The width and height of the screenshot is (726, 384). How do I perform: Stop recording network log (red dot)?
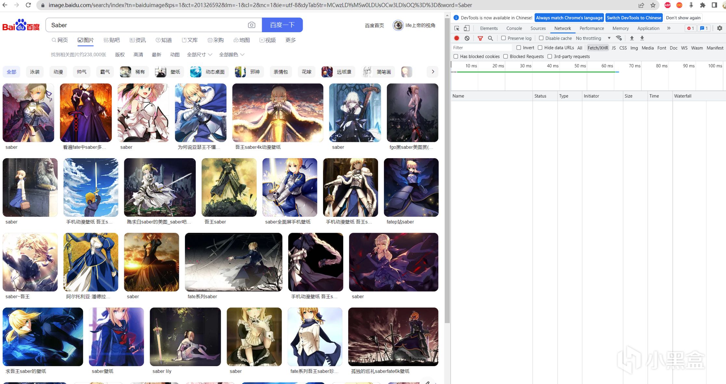[x=456, y=38]
